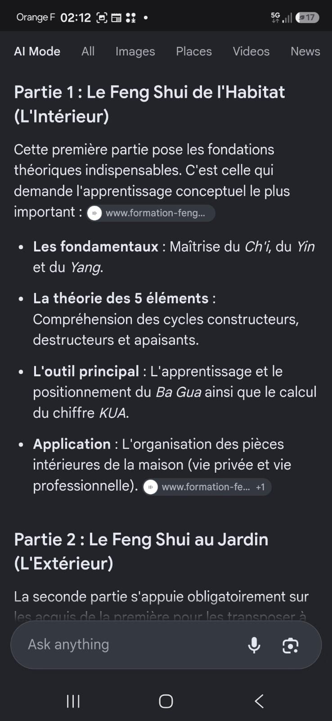Tap favicon of first formation-feng source chip

[x=94, y=213]
